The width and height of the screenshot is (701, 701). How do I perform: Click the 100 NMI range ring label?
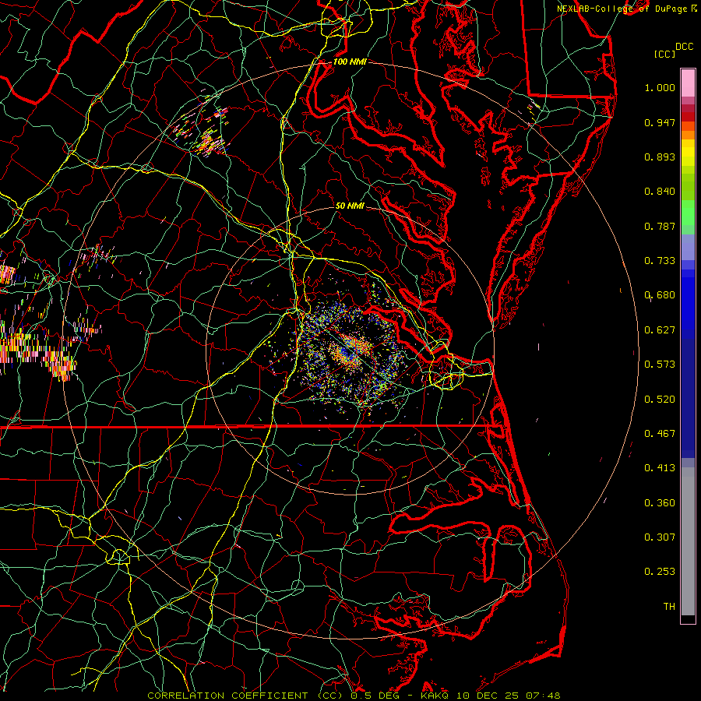click(350, 62)
